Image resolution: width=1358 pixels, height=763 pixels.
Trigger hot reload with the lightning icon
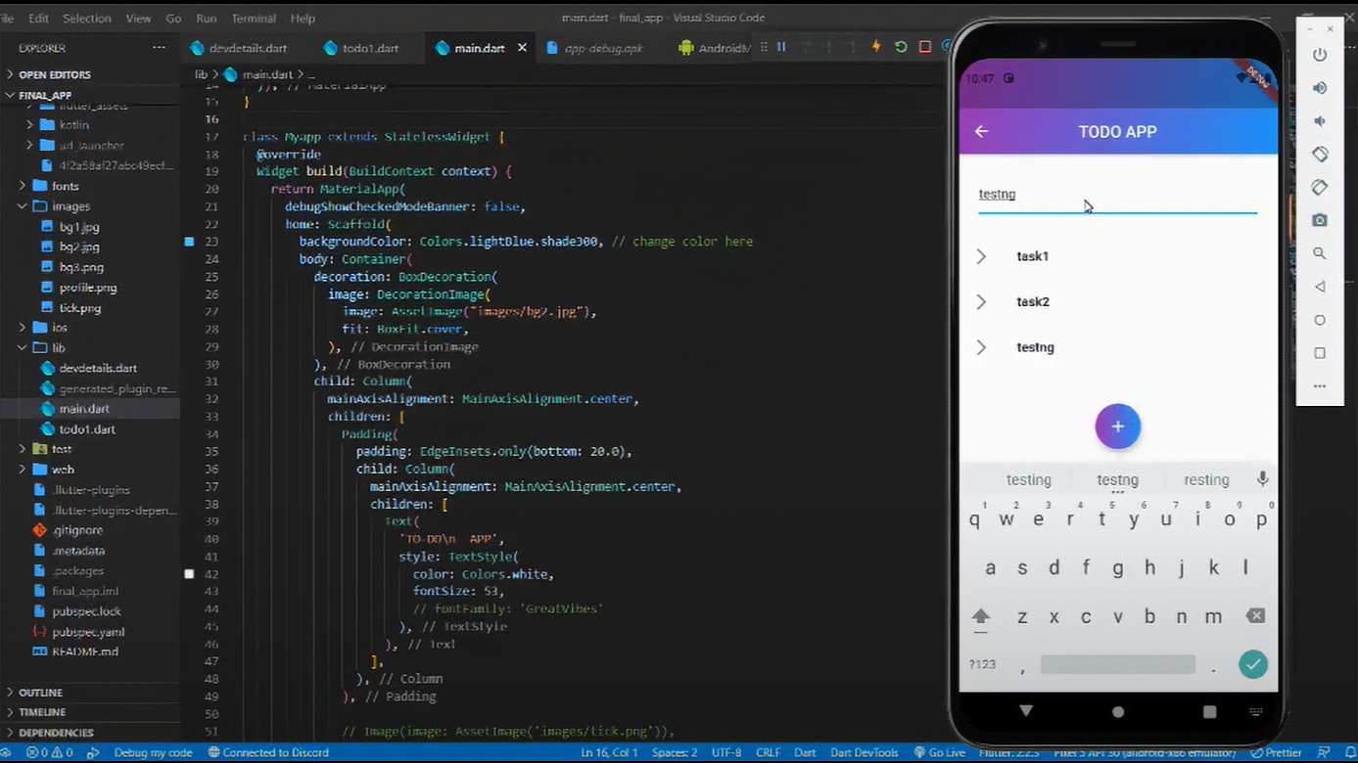coord(875,46)
